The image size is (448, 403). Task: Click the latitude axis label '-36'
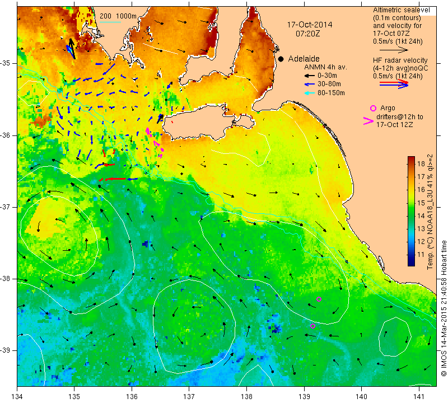click(x=6, y=135)
